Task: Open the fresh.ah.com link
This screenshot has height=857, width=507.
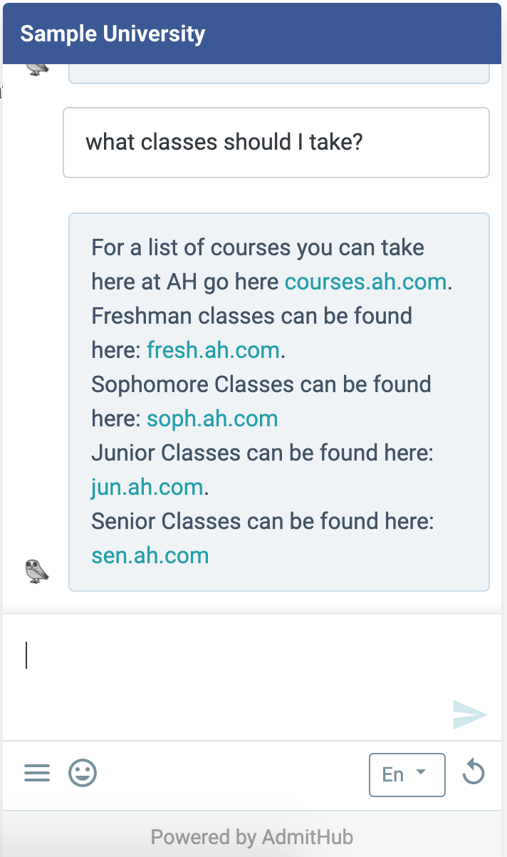Action: [x=214, y=350]
